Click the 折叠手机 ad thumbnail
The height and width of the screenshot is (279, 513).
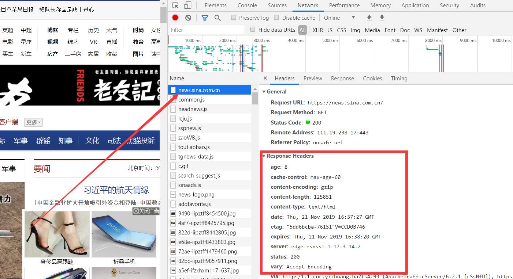124,234
